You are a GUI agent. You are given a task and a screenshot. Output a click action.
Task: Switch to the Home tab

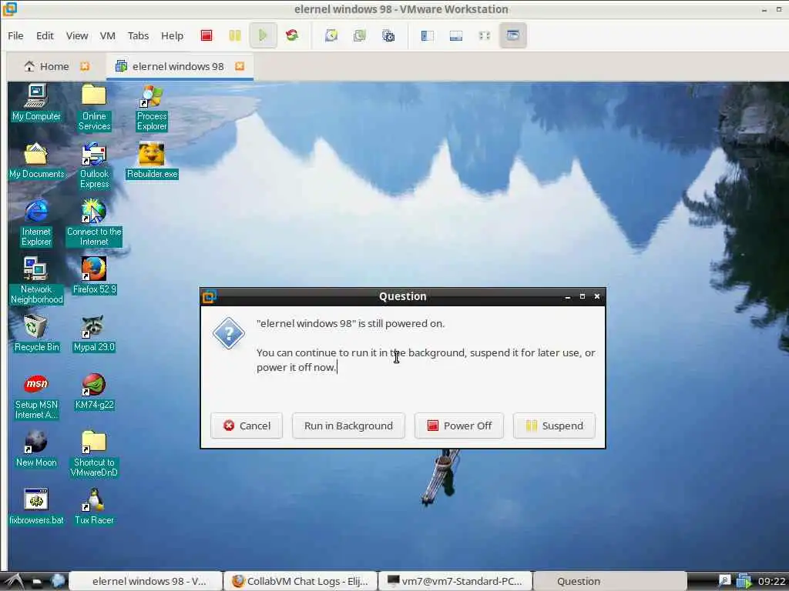pyautogui.click(x=47, y=66)
